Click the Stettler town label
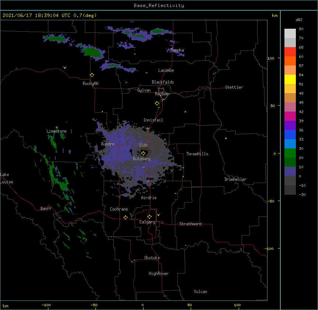This screenshot has width=318, height=310. 234,87
